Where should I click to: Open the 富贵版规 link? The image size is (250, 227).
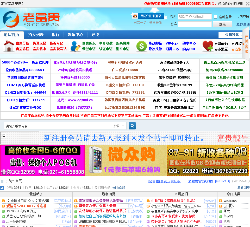click(89, 43)
